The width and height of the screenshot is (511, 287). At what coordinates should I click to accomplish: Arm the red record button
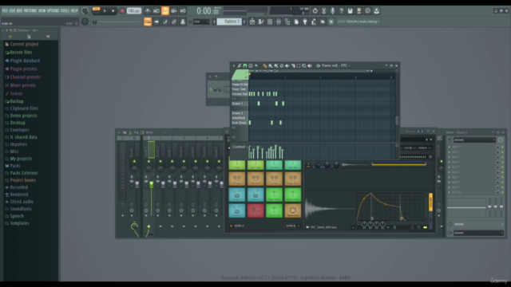pyautogui.click(x=122, y=10)
